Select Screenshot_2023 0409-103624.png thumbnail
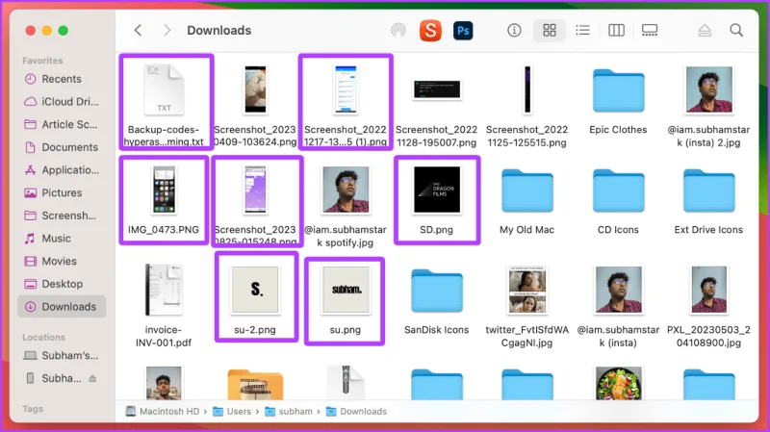This screenshot has width=770, height=432. 255,90
